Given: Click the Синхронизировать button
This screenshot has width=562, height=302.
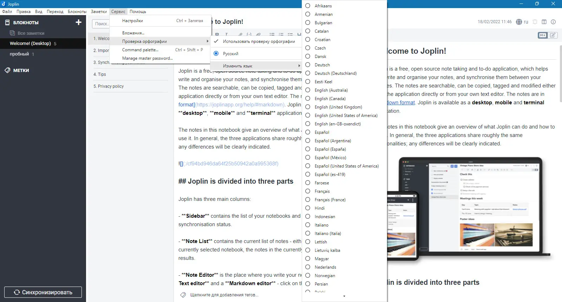Looking at the screenshot, I should tap(43, 293).
